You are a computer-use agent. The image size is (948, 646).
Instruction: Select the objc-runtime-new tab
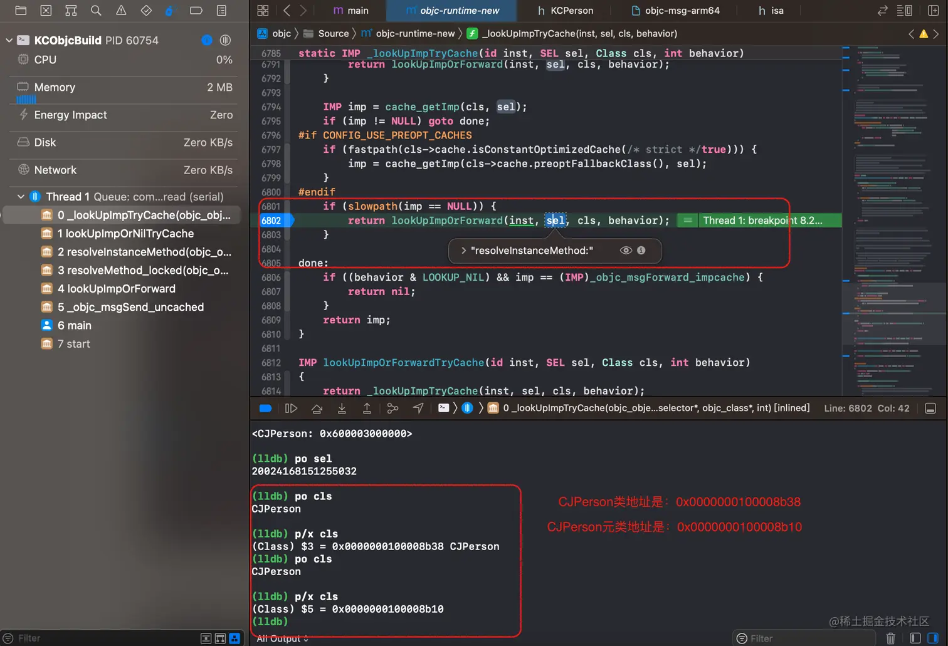coord(452,11)
